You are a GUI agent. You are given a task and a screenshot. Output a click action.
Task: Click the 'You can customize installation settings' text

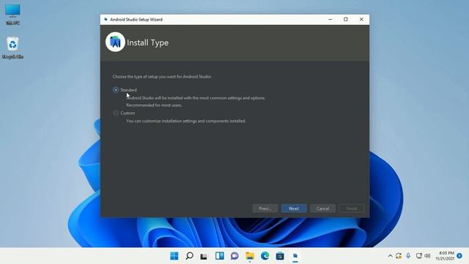(186, 121)
